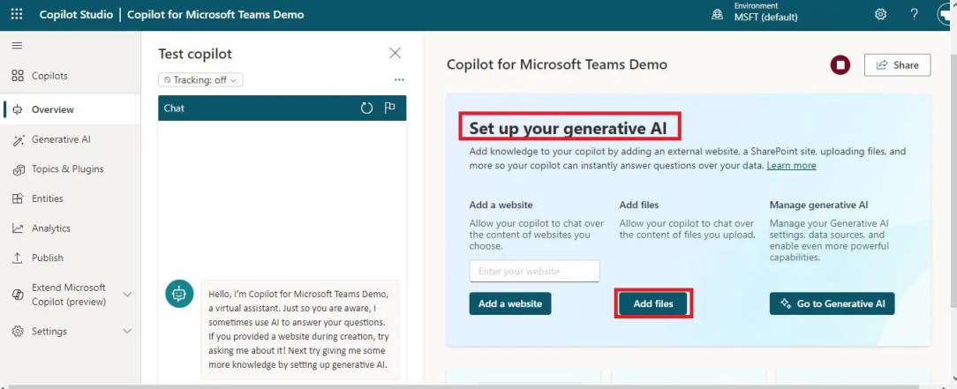
Task: Open the app launcher waffle icon
Action: [17, 14]
